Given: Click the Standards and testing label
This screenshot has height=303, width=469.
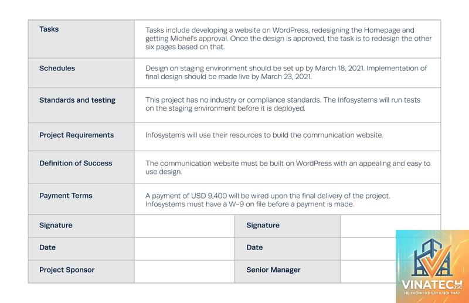Looking at the screenshot, I should click(x=77, y=100).
